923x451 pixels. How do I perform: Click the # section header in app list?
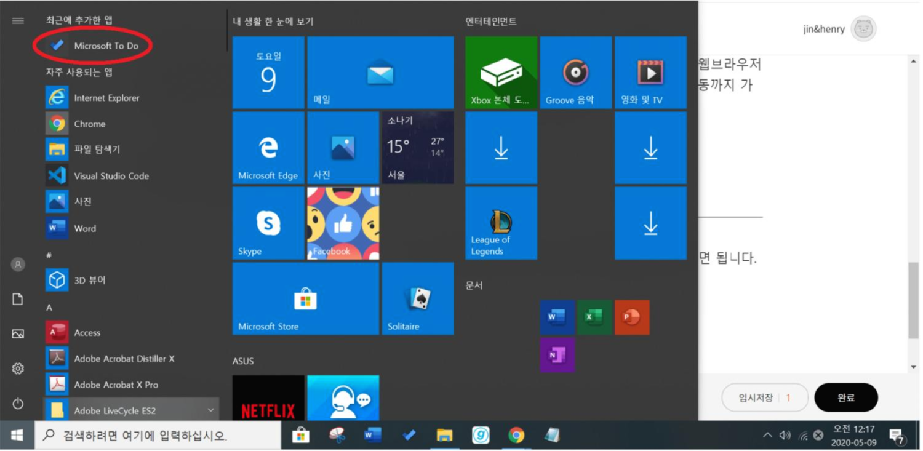coord(49,255)
